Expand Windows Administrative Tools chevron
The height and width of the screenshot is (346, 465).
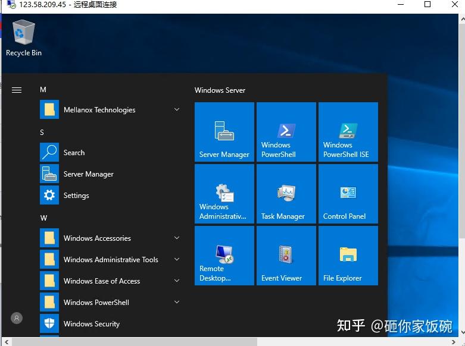[177, 259]
